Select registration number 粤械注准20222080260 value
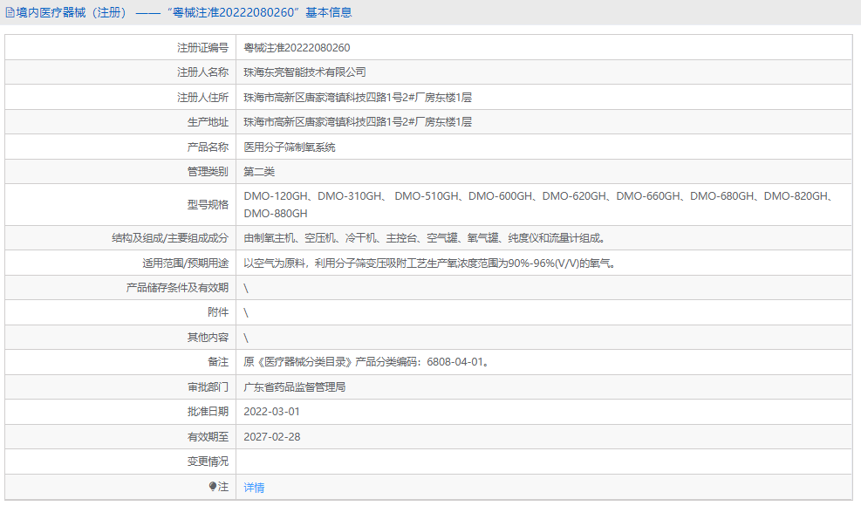Image resolution: width=861 pixels, height=506 pixels. point(297,48)
